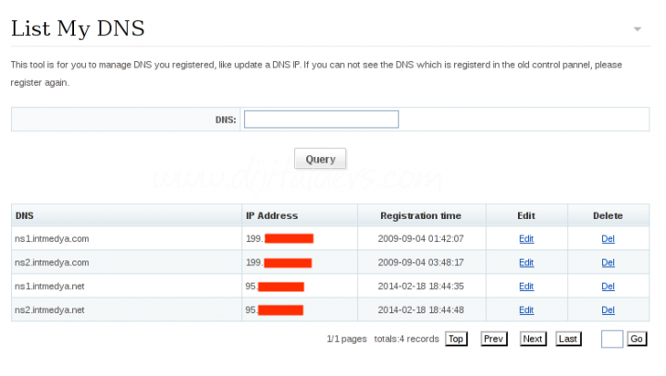Image resolution: width=666 pixels, height=376 pixels.
Task: Click the Registration time column header
Action: point(421,215)
